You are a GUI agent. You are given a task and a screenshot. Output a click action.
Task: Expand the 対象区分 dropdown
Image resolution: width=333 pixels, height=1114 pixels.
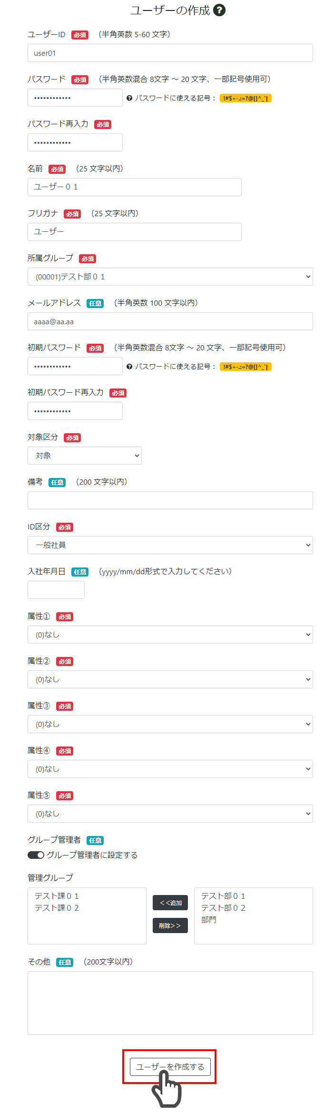tap(85, 456)
